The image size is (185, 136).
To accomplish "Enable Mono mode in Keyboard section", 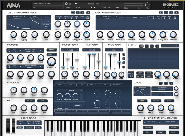I will coord(20,128).
